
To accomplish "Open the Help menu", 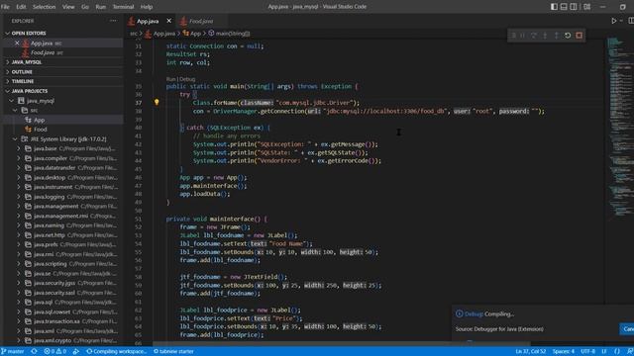I will (146, 7).
